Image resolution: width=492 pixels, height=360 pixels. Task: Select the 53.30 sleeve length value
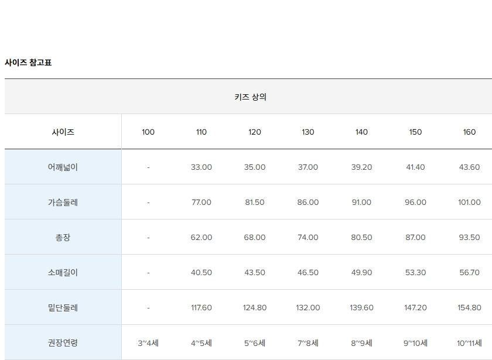point(415,273)
